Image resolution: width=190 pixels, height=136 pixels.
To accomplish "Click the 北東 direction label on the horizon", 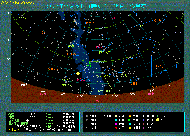I will [43, 94].
